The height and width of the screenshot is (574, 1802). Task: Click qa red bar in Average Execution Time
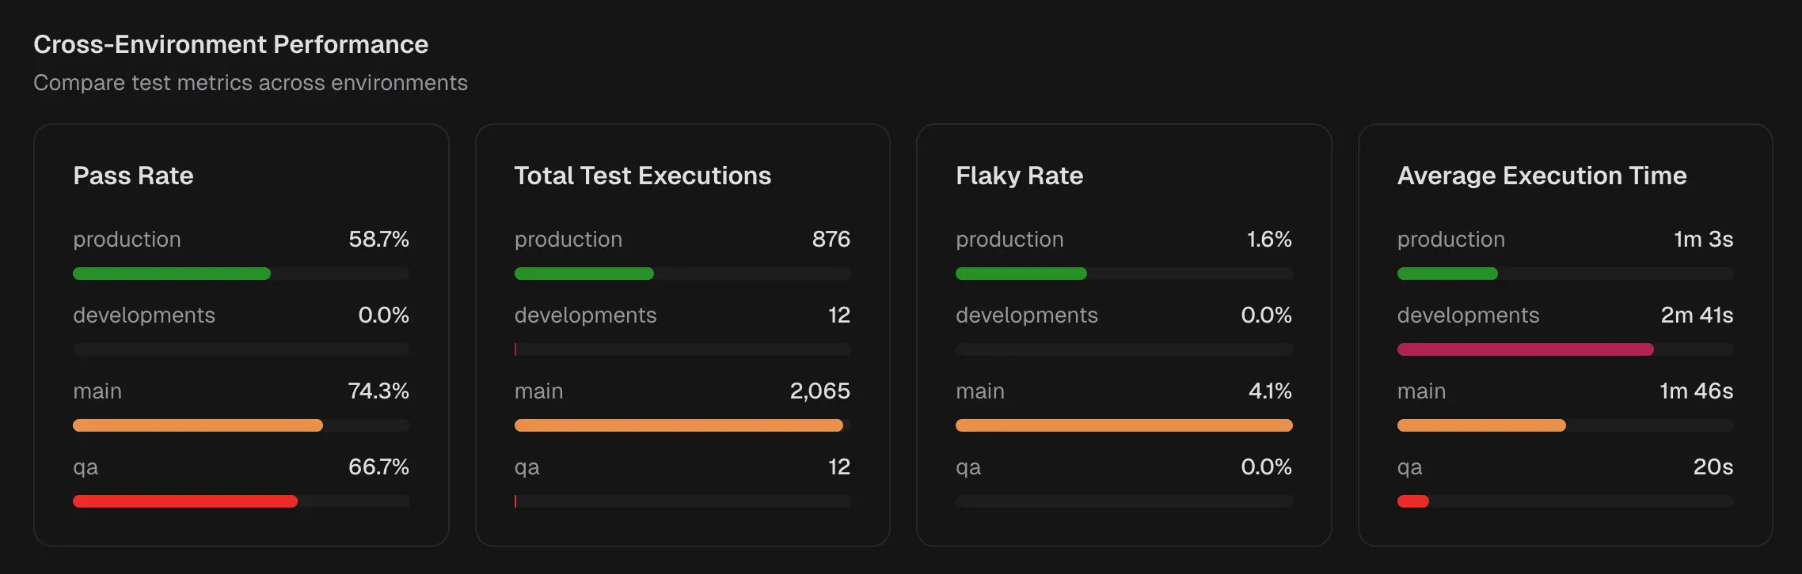(1413, 501)
